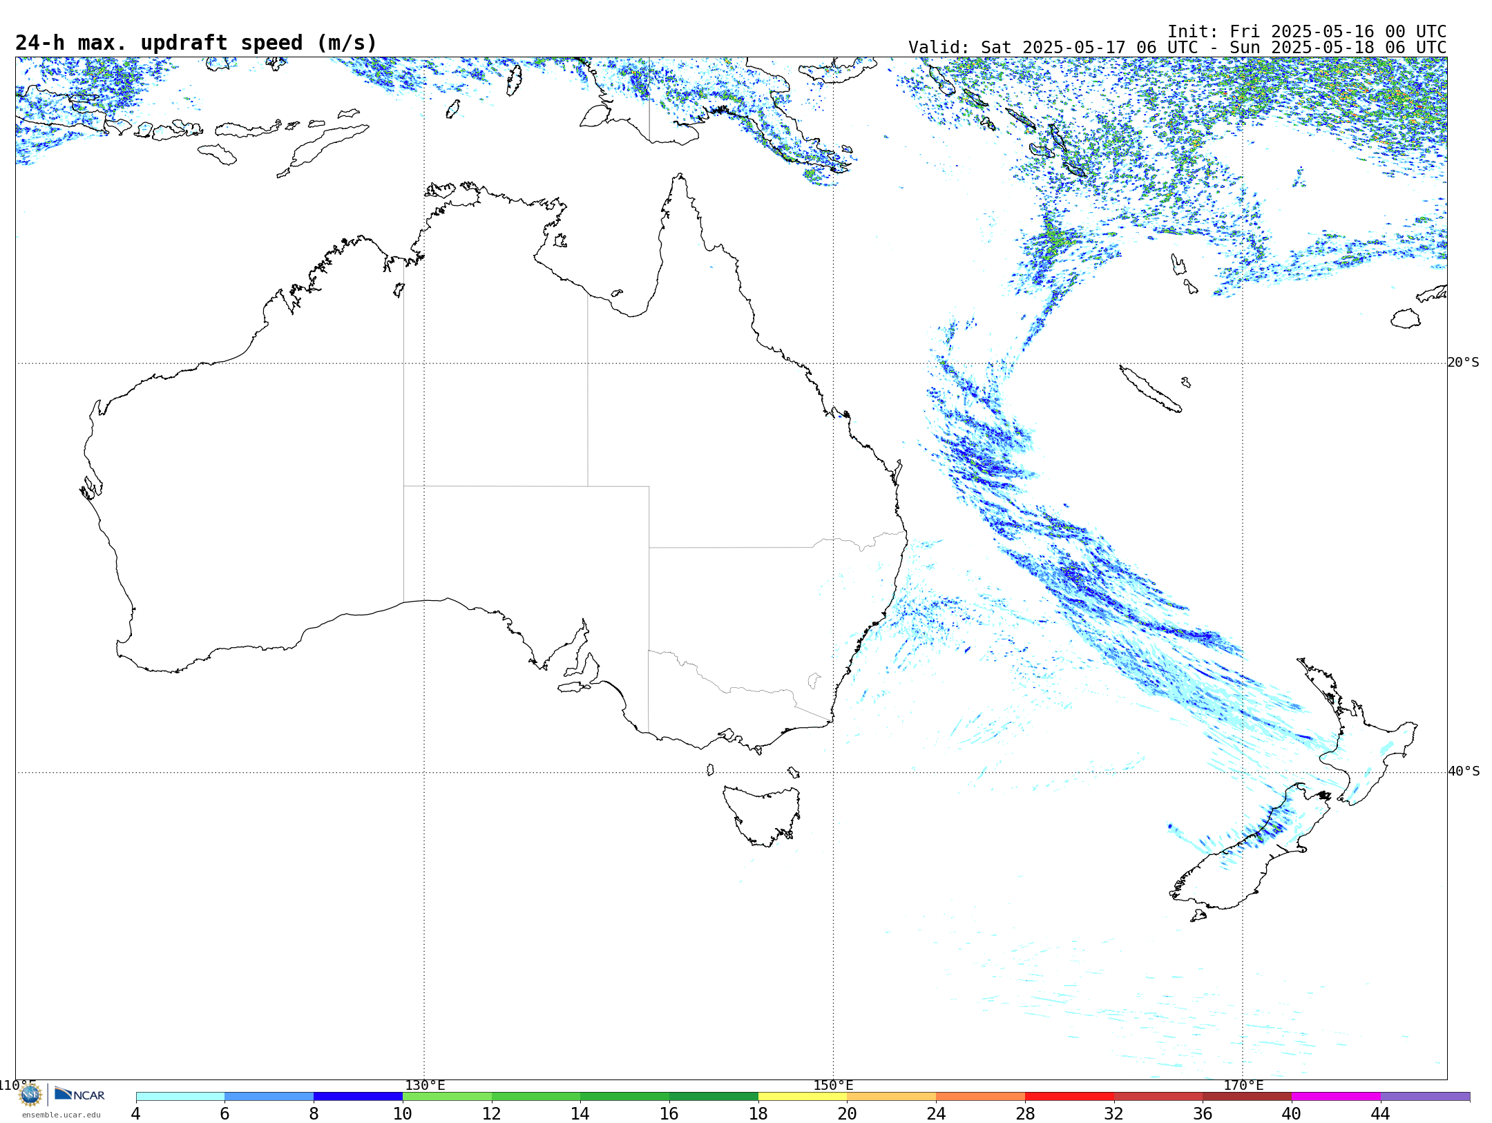This screenshot has height=1123, width=1492.
Task: Click the 'Init: Fri 2025-05-16 00 UTC' text
Action: tap(1307, 32)
